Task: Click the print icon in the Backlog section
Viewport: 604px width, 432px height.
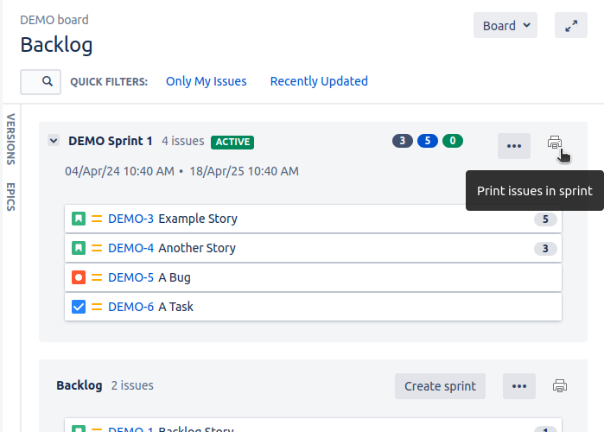Action: [559, 386]
